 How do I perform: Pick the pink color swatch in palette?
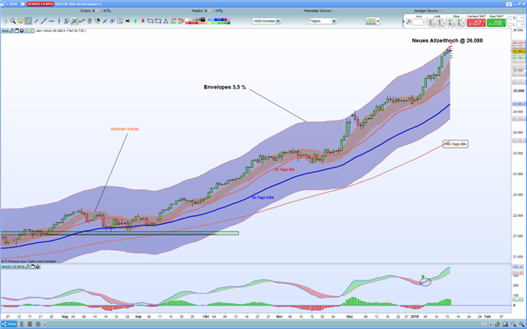click(229, 19)
